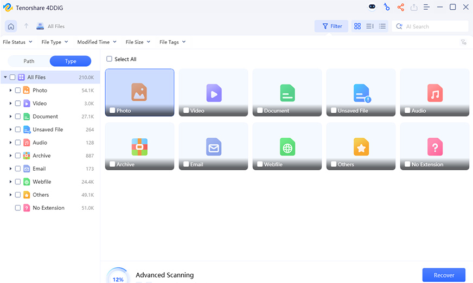Switch to the Path tab

click(29, 61)
